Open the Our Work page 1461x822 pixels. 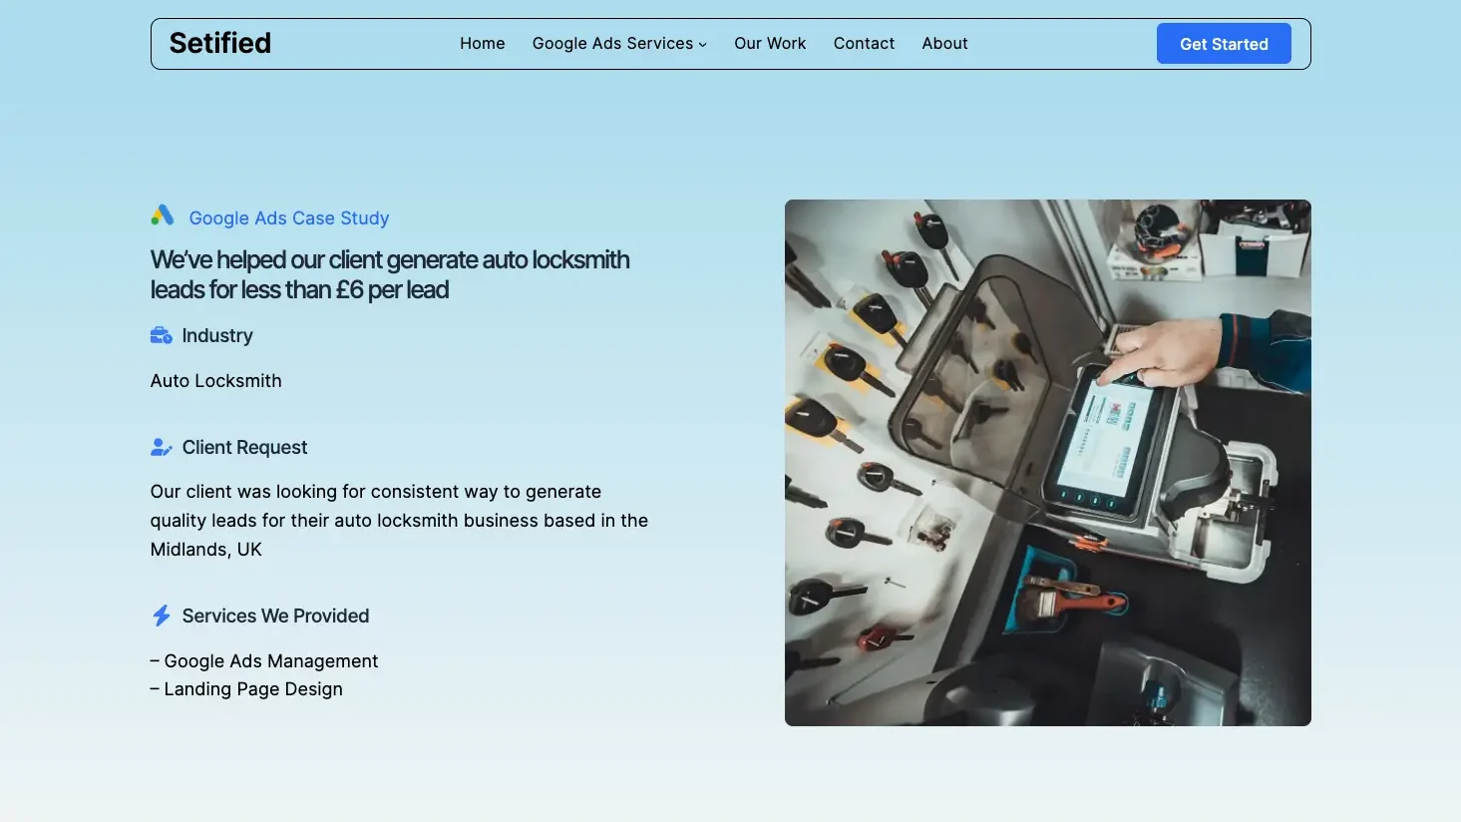coord(770,44)
